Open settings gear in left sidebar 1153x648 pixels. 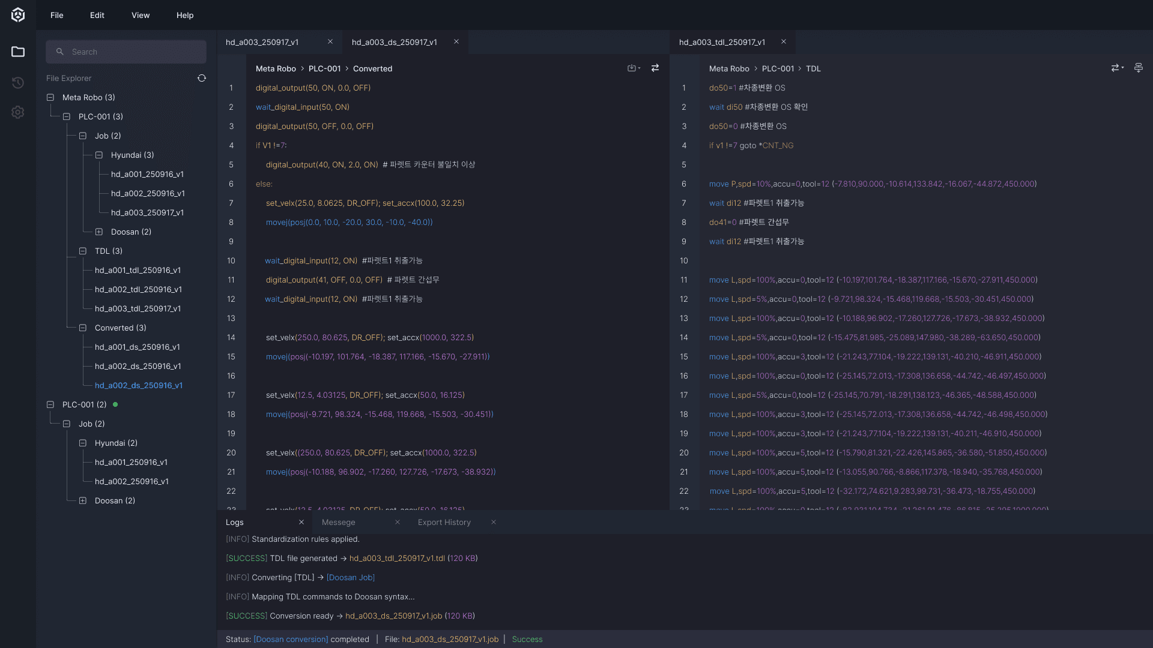[18, 112]
